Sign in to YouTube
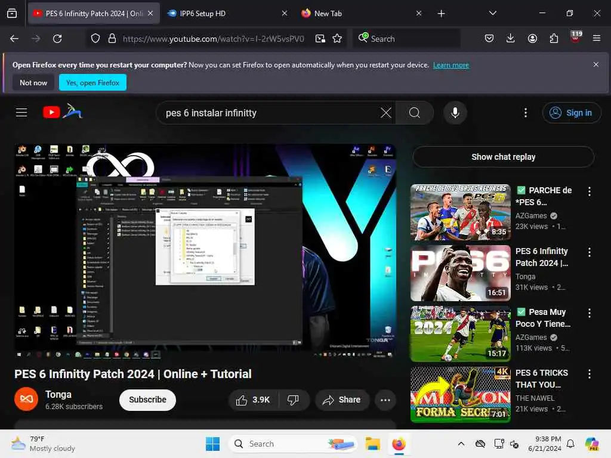 571,113
